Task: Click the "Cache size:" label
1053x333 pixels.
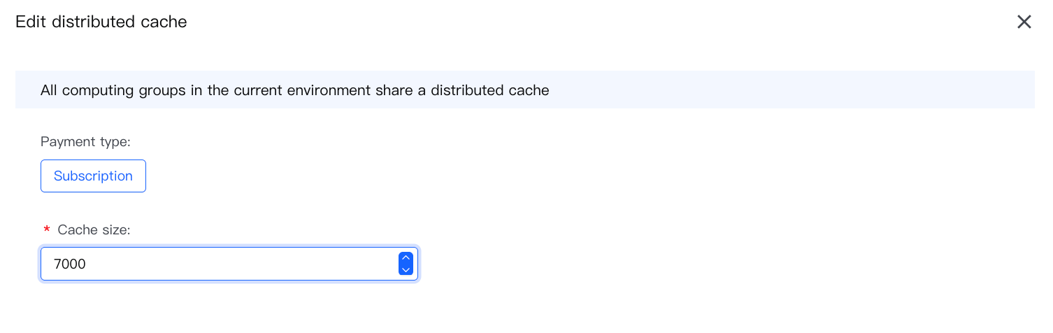Action: pyautogui.click(x=94, y=229)
